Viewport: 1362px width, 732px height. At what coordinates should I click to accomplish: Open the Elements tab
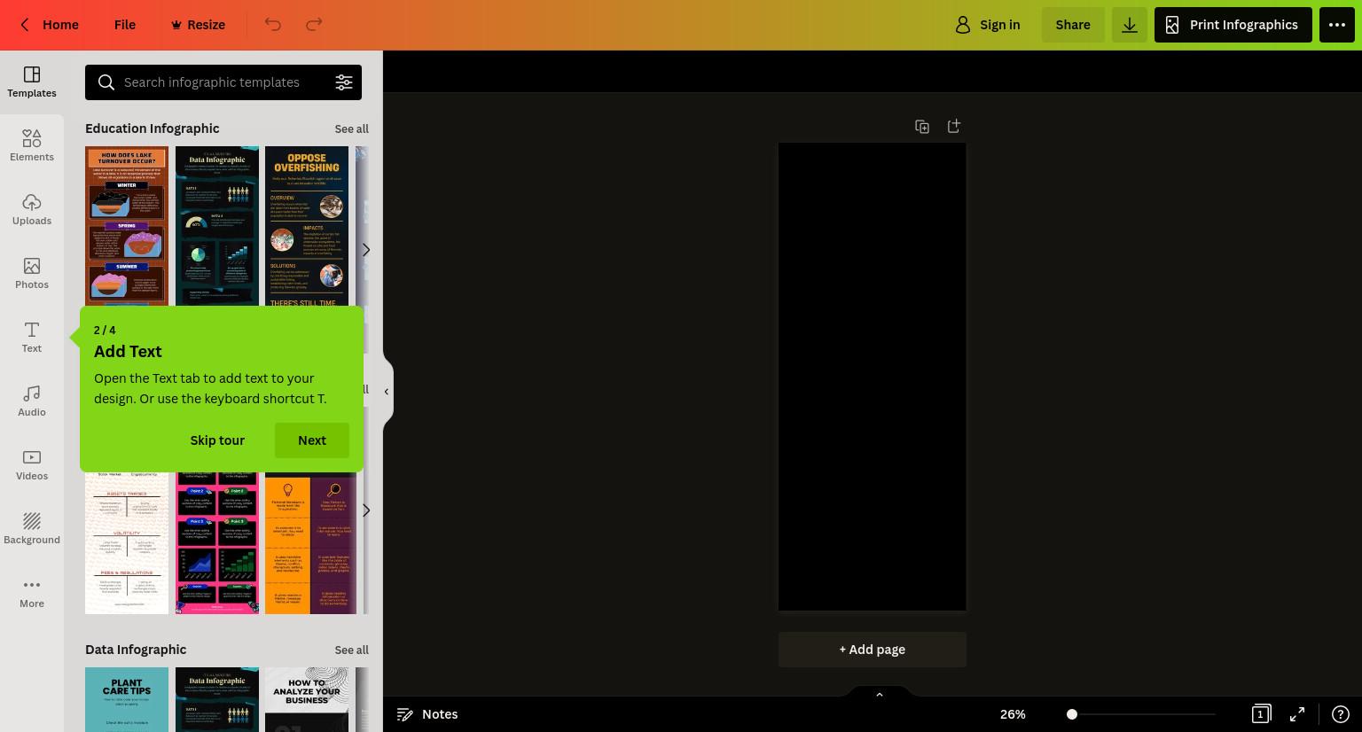[32, 145]
